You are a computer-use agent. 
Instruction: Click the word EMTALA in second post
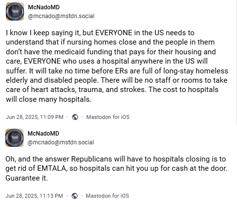52,168
